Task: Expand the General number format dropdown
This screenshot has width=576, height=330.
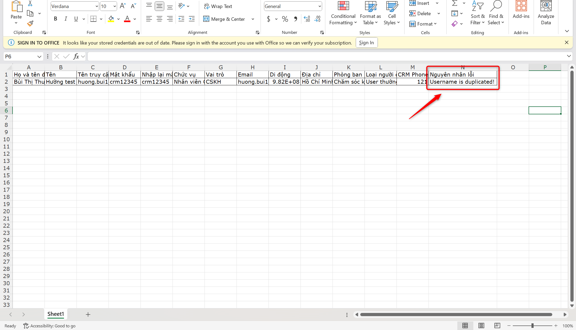Action: pyautogui.click(x=319, y=6)
